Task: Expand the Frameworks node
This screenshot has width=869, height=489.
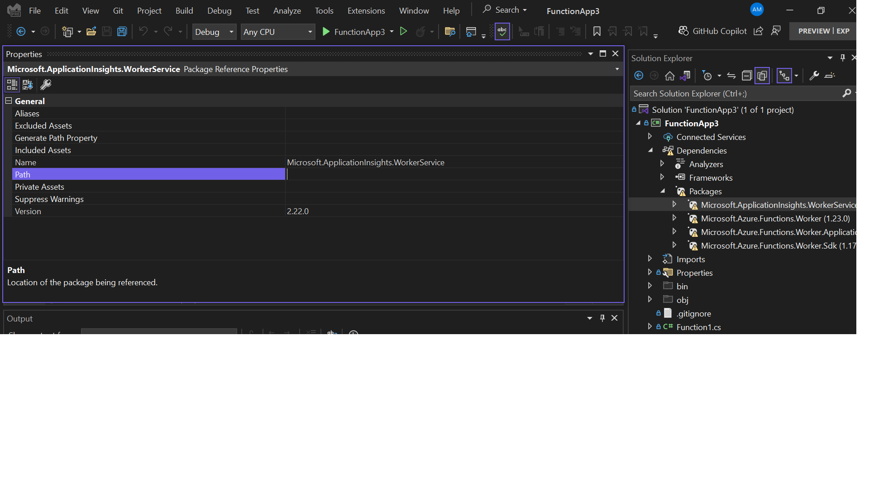Action: pos(662,177)
